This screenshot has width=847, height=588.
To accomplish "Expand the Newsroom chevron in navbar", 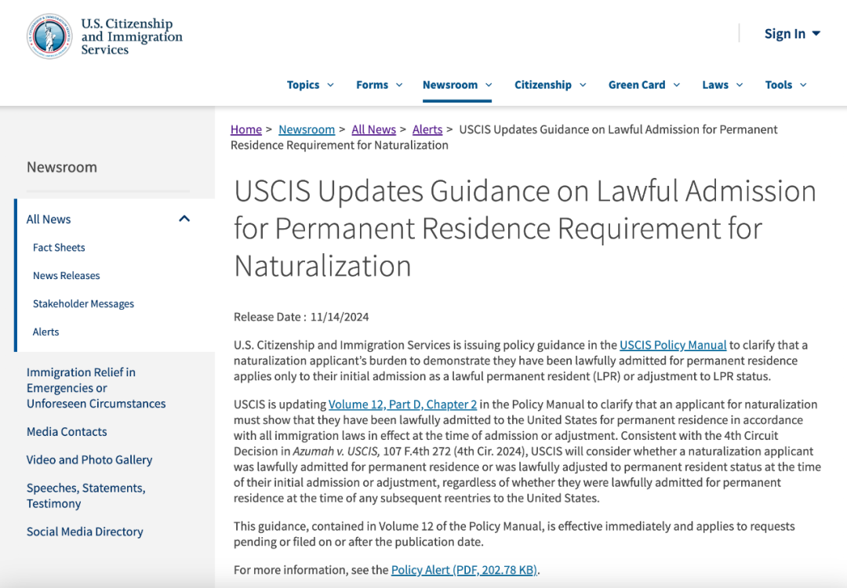I will point(489,85).
